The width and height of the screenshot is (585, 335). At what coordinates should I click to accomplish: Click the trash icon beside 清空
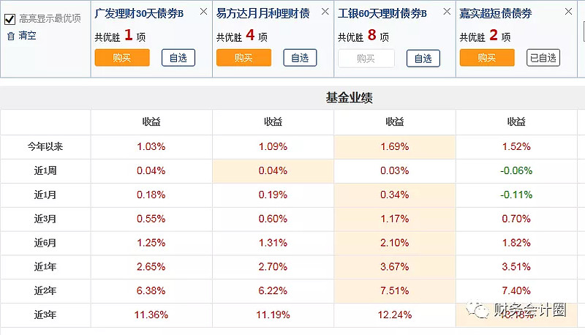pyautogui.click(x=10, y=35)
